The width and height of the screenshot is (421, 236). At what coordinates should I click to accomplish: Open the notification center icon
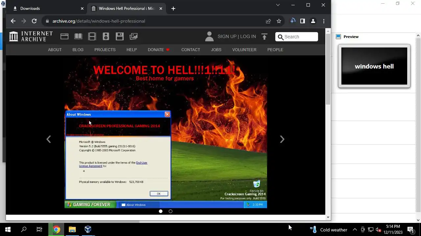coord(410,230)
